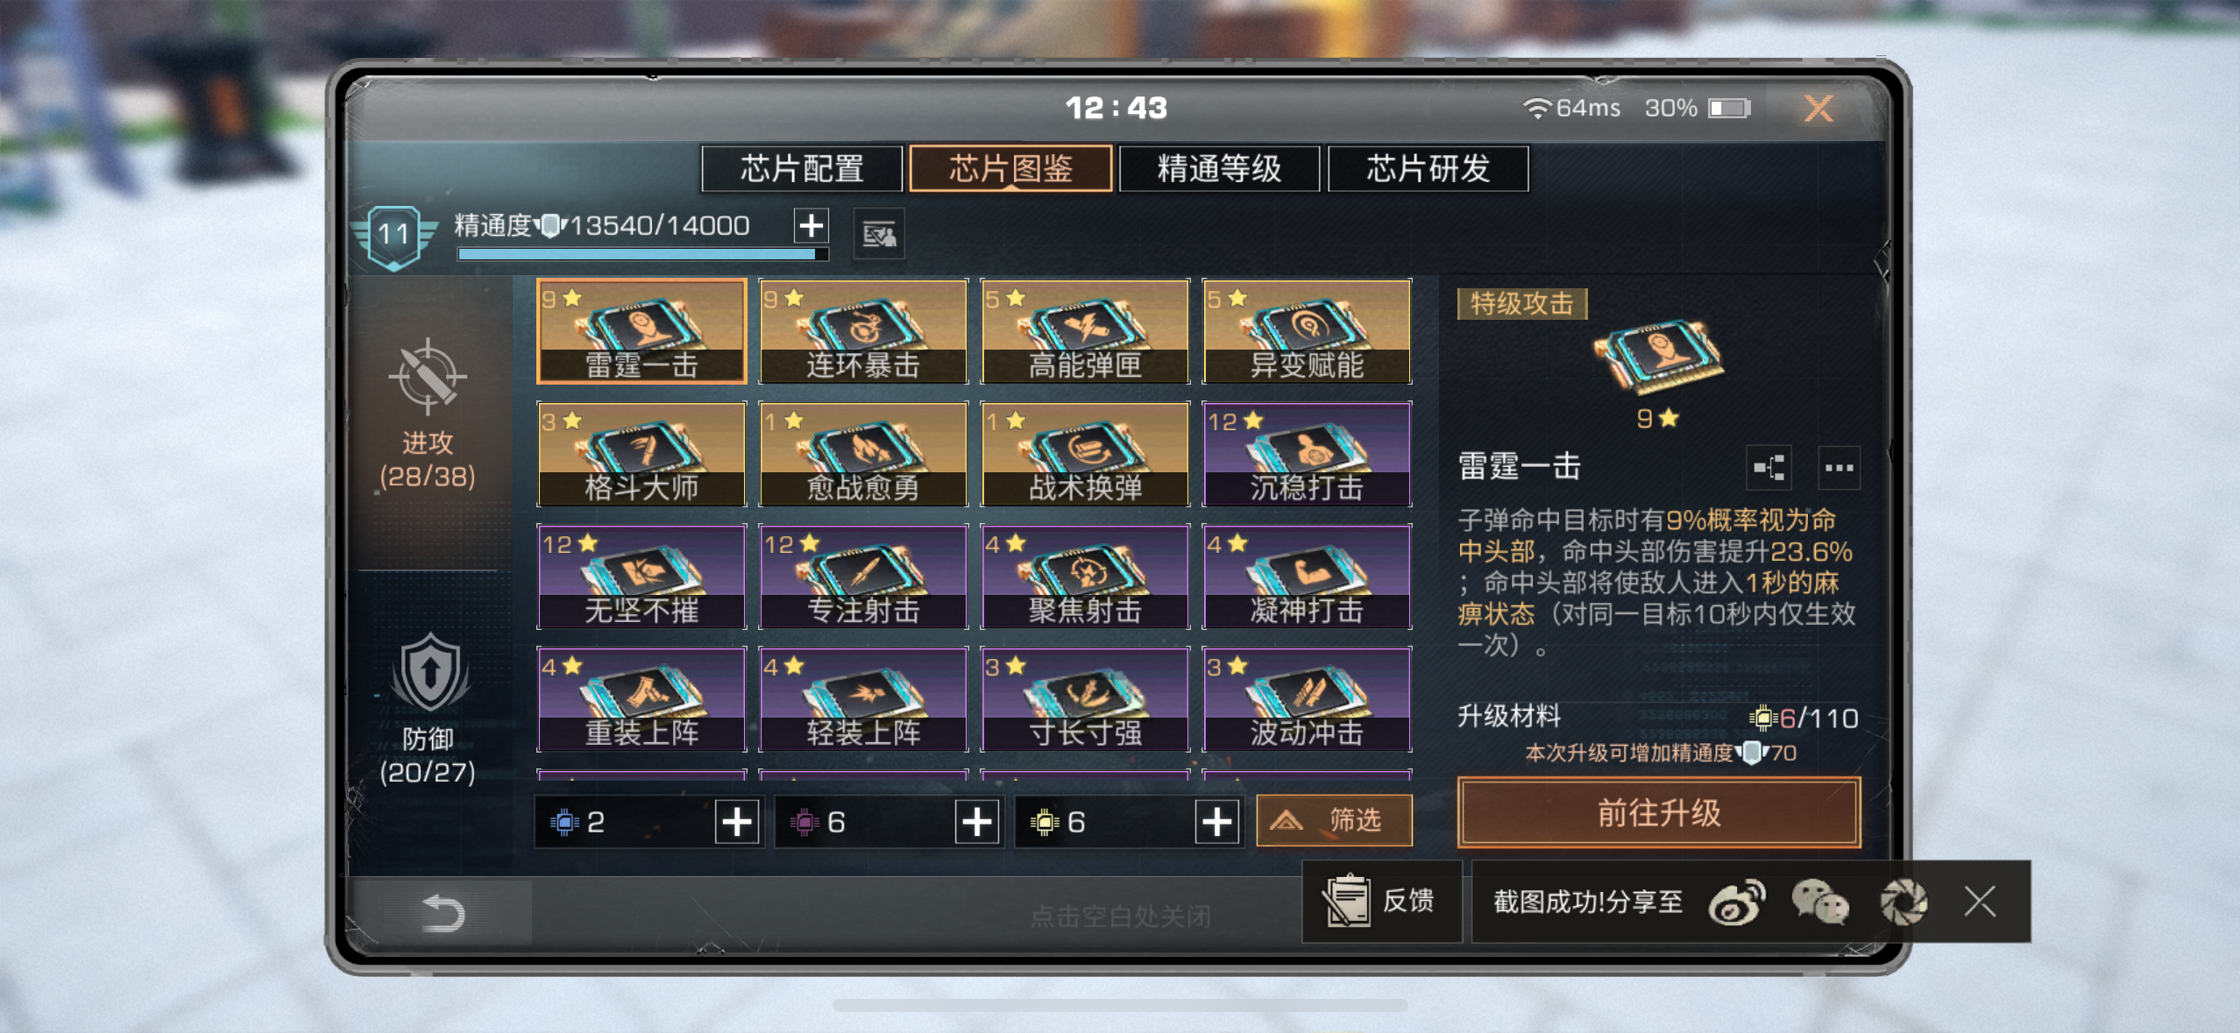Add more blue chip materials
2240x1033 pixels.
pyautogui.click(x=737, y=822)
